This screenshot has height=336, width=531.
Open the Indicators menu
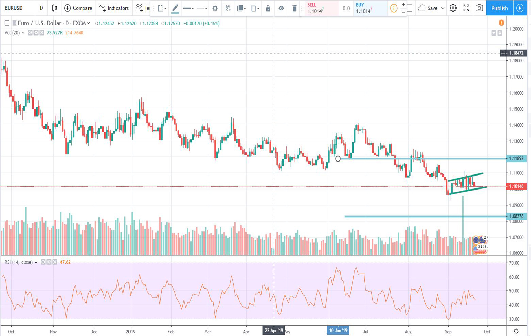[114, 8]
